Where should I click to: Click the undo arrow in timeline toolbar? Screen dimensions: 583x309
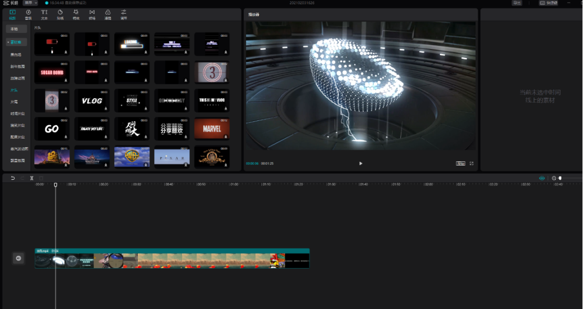coord(13,178)
